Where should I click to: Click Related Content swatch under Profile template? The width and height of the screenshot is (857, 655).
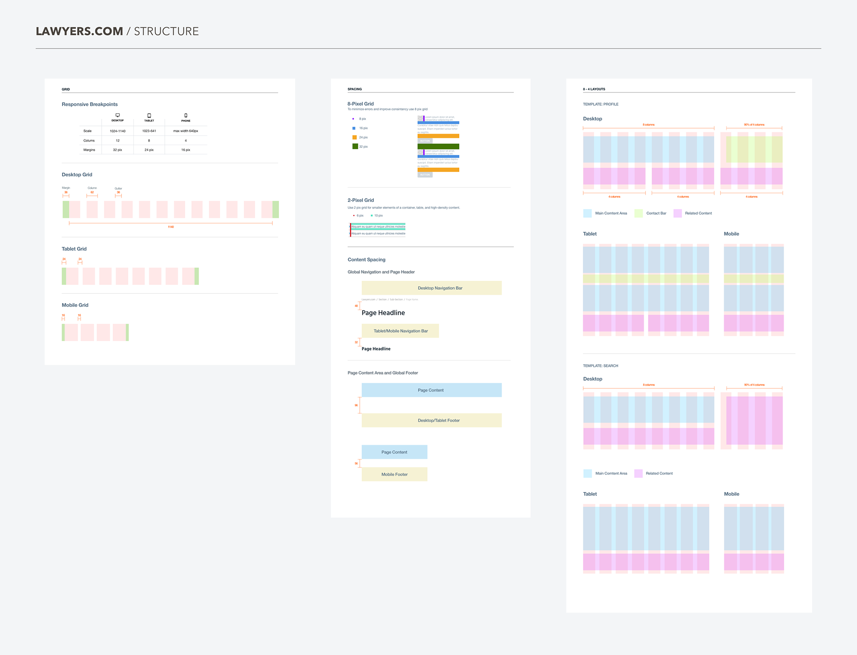pos(678,213)
